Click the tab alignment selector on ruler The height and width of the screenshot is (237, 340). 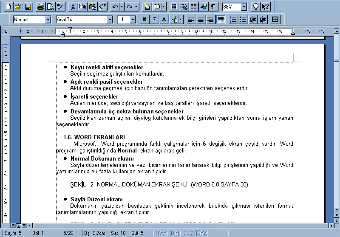click(6, 31)
